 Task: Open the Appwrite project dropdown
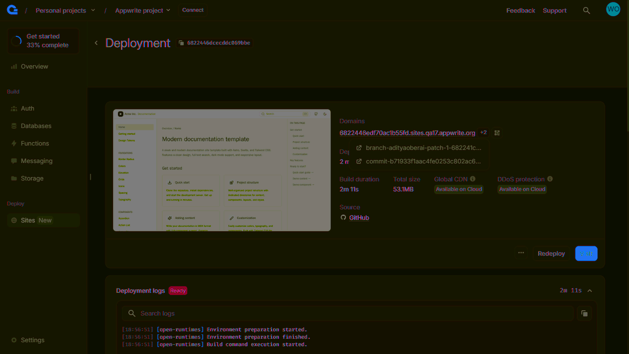click(x=142, y=10)
